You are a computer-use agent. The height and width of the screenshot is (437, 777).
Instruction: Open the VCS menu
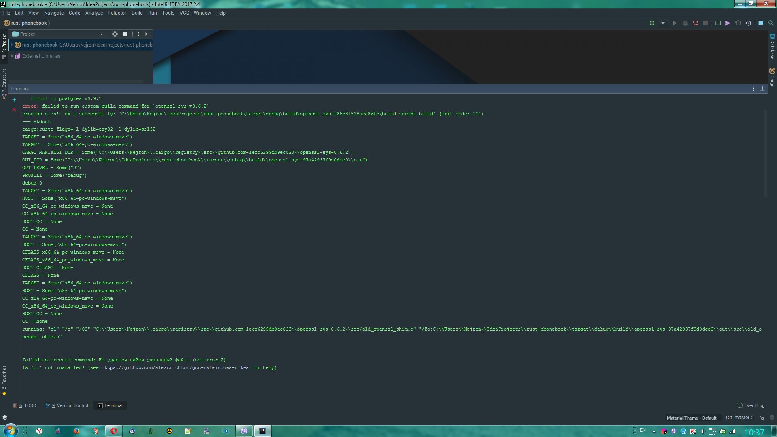184,13
